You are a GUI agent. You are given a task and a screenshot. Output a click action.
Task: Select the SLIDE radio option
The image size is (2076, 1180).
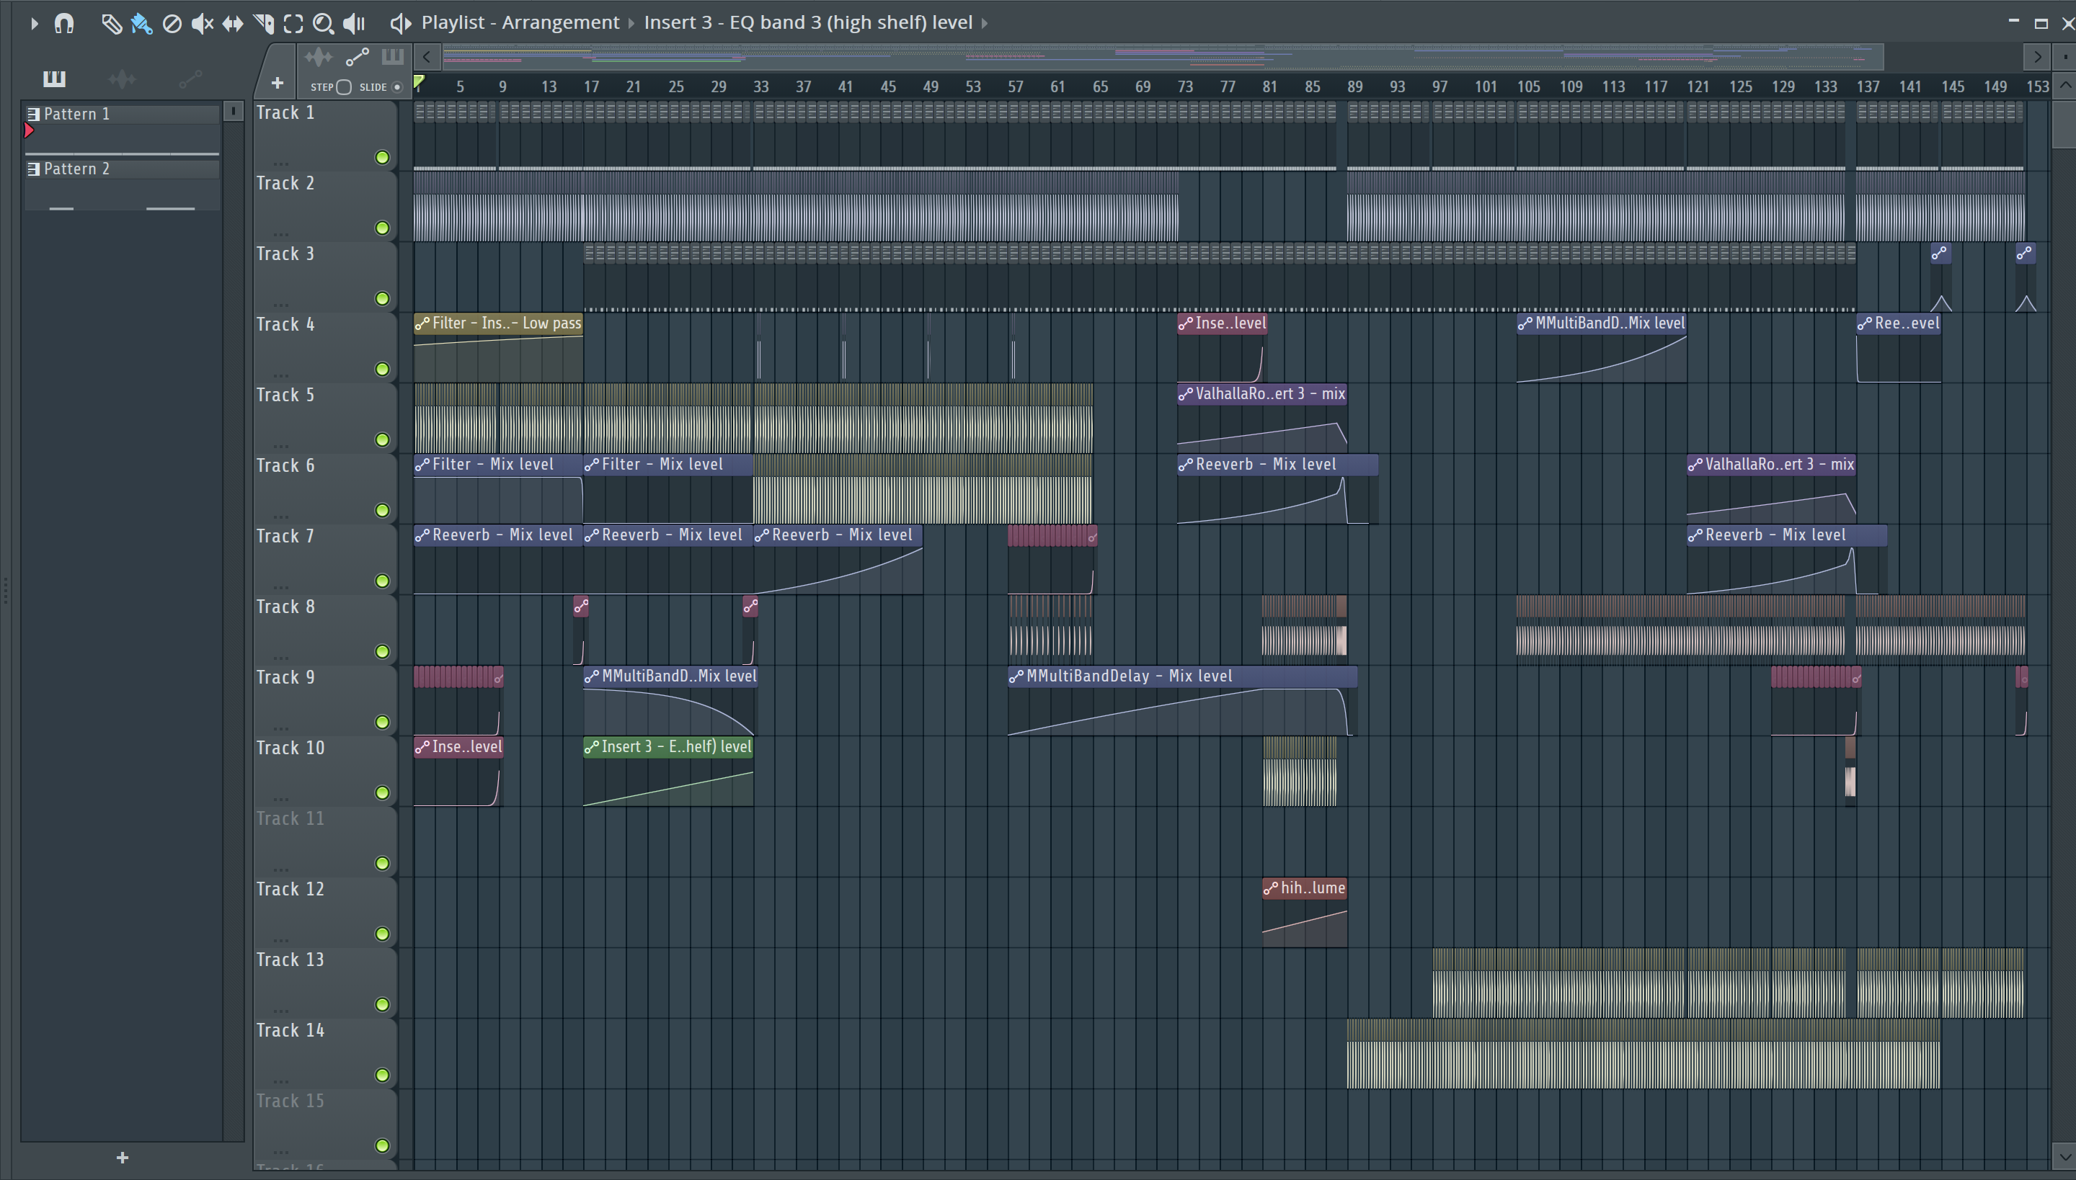[x=396, y=86]
